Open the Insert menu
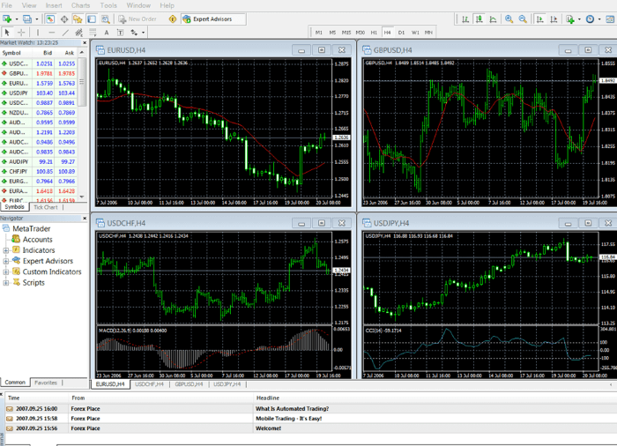Screen dimensions: 617x446 tap(54, 5)
